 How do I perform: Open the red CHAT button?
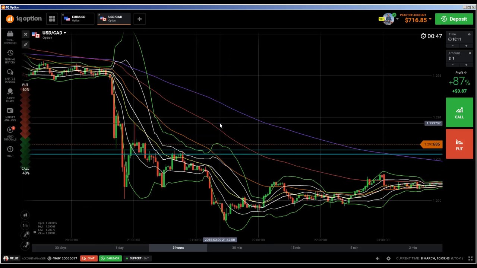click(88, 258)
